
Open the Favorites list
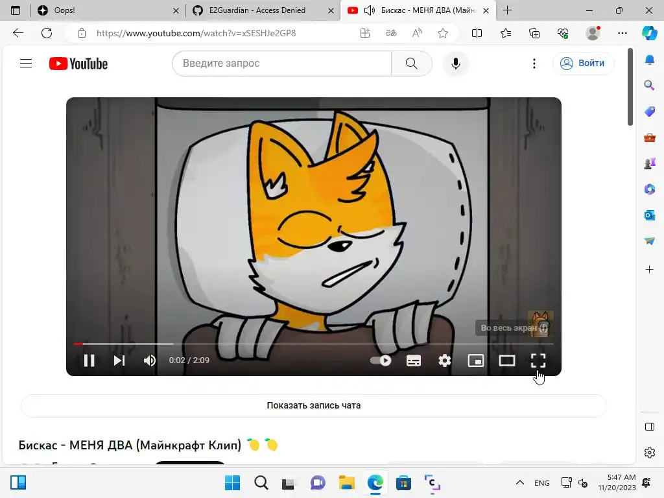(506, 33)
